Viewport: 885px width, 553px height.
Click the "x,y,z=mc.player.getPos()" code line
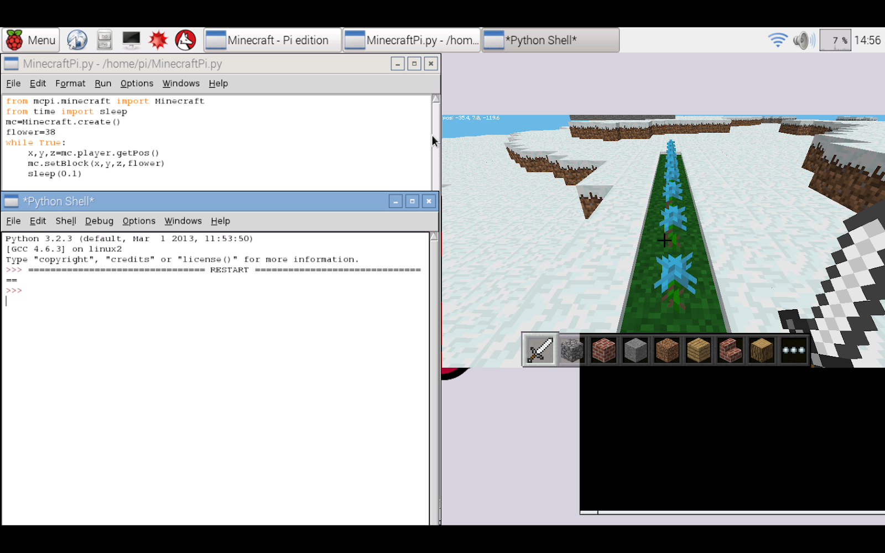point(93,153)
